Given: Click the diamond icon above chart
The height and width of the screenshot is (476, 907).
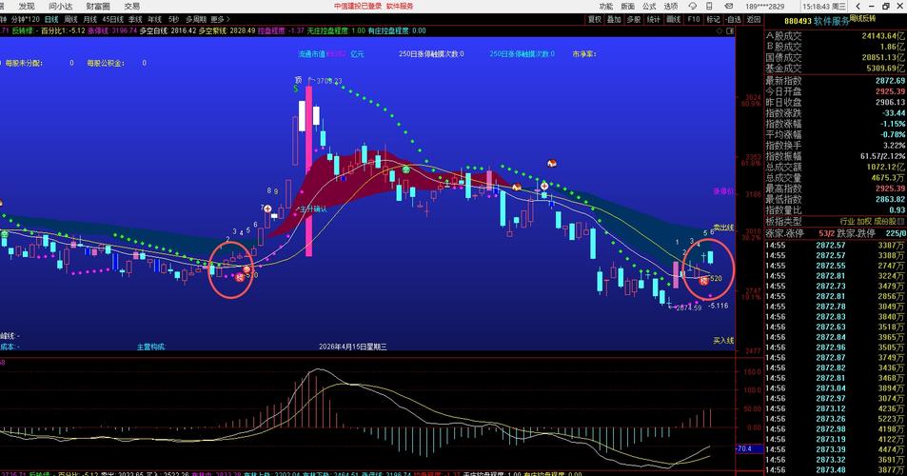Looking at the screenshot, I should coord(720,30).
